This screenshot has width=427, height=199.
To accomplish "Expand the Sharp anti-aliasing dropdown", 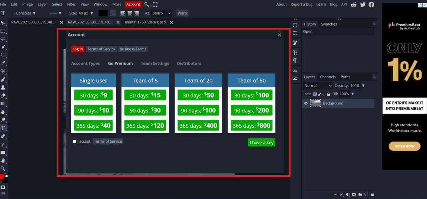I will (162, 13).
